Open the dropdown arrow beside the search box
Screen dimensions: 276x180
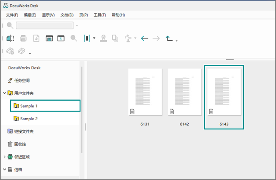(77, 26)
